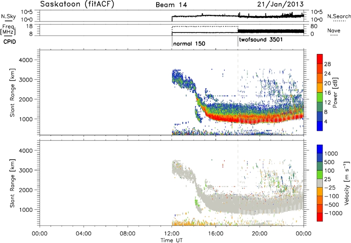Click the Slant Range label of velocity panel
351x243 pixels.
(x=12, y=183)
